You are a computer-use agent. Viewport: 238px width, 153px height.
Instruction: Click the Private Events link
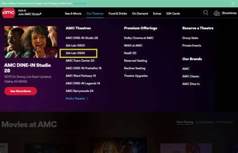[191, 45]
